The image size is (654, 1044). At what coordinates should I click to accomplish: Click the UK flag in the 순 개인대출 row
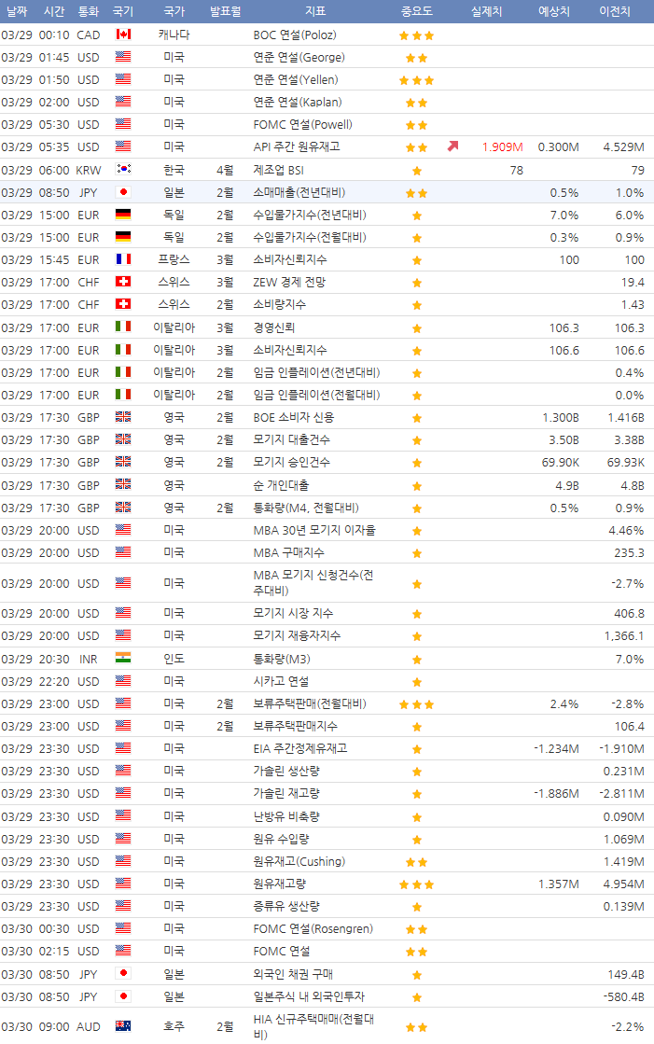click(x=123, y=484)
